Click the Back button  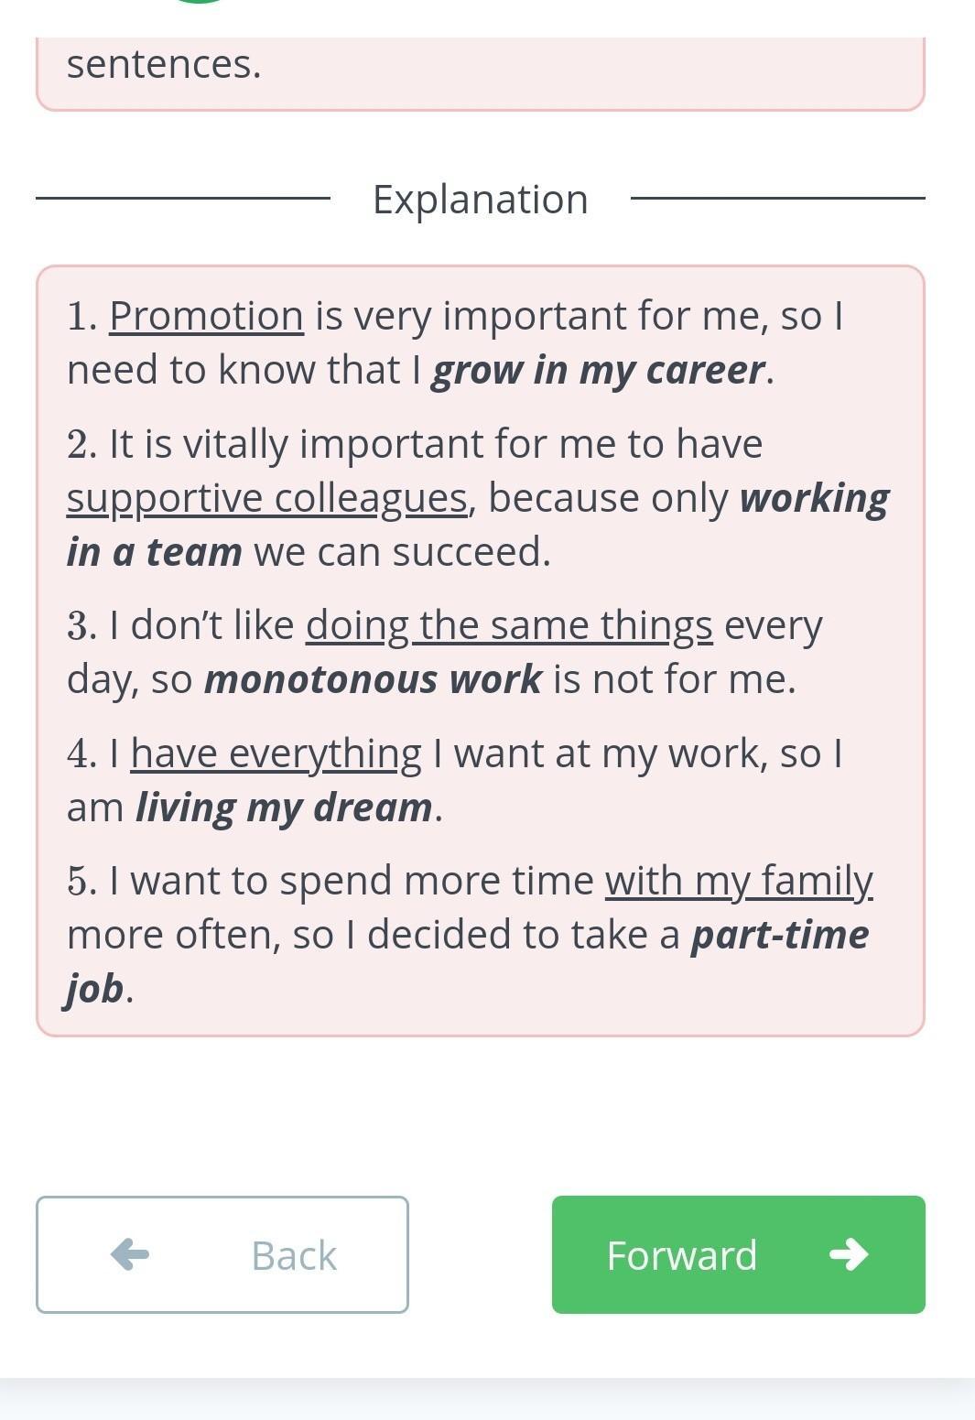[x=222, y=1254]
